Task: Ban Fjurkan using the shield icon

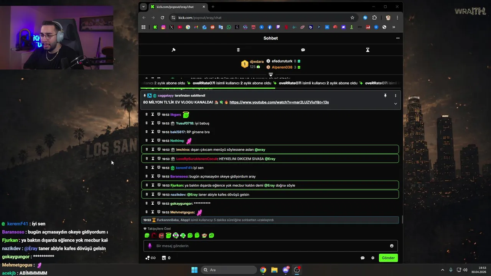Action: pos(158,185)
